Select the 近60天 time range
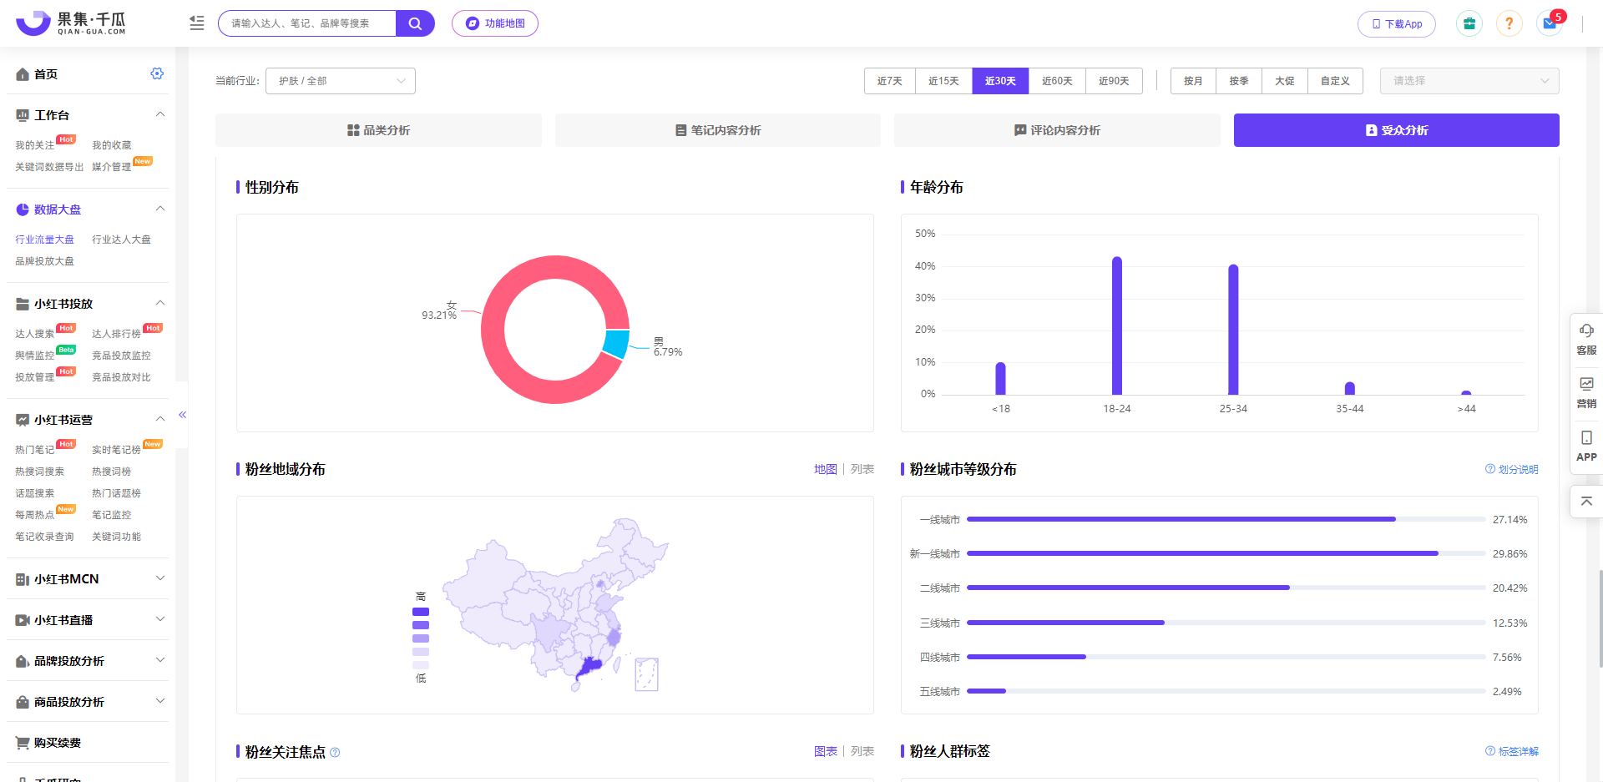 coord(1057,81)
